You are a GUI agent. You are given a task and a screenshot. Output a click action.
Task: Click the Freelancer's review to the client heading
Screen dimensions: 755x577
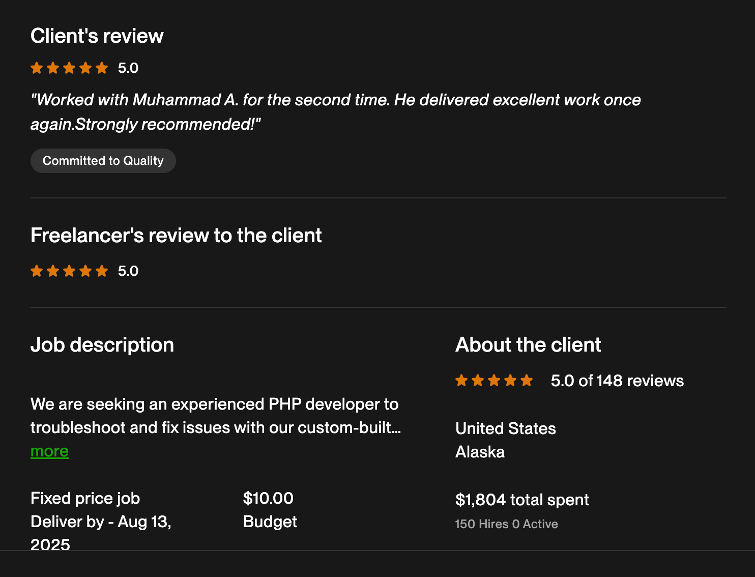176,236
